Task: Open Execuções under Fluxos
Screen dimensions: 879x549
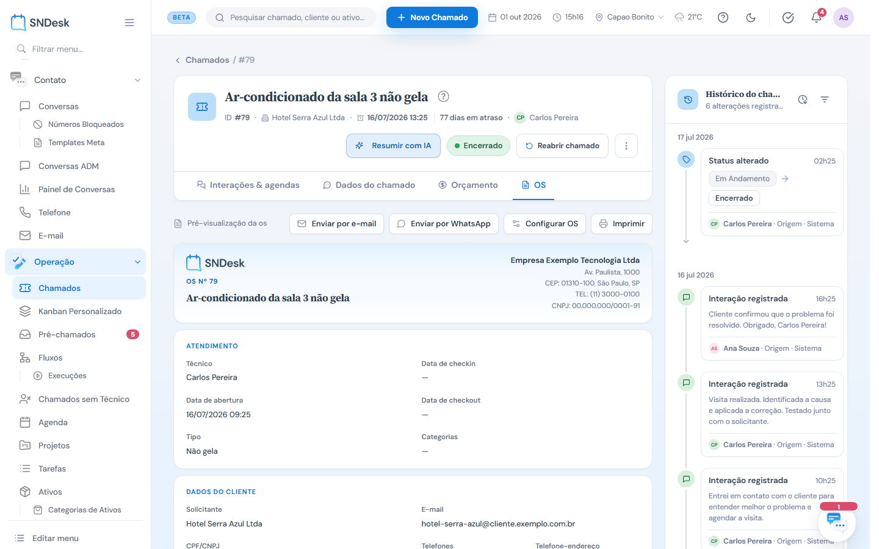Action: (x=60, y=376)
